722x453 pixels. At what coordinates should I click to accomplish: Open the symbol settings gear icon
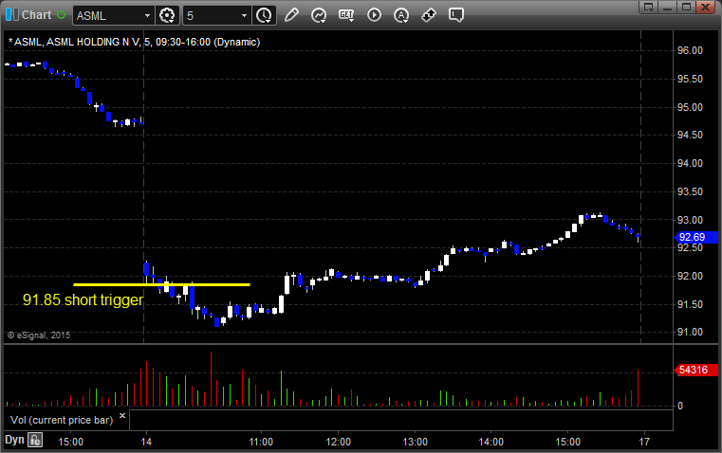click(168, 15)
